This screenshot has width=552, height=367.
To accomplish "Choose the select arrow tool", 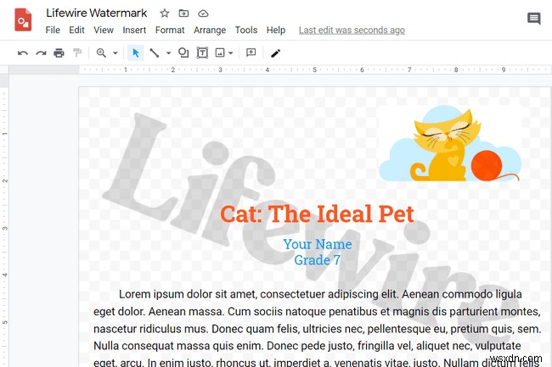I will (x=136, y=53).
